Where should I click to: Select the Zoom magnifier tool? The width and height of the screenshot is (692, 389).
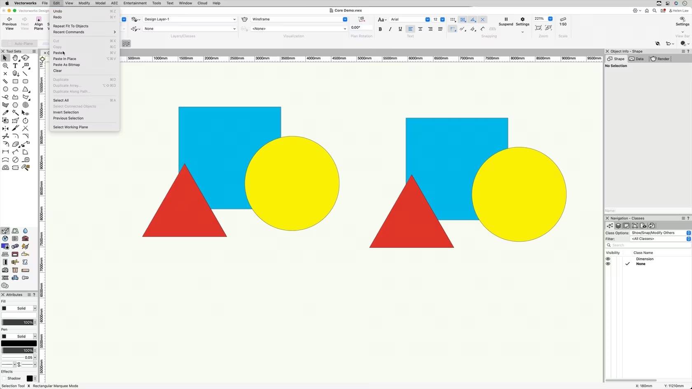(x=5, y=66)
